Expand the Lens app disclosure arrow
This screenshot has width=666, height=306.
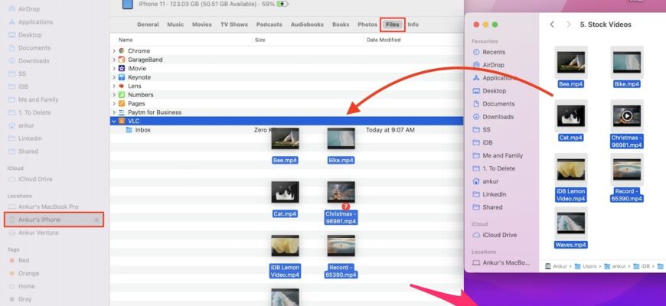(114, 86)
